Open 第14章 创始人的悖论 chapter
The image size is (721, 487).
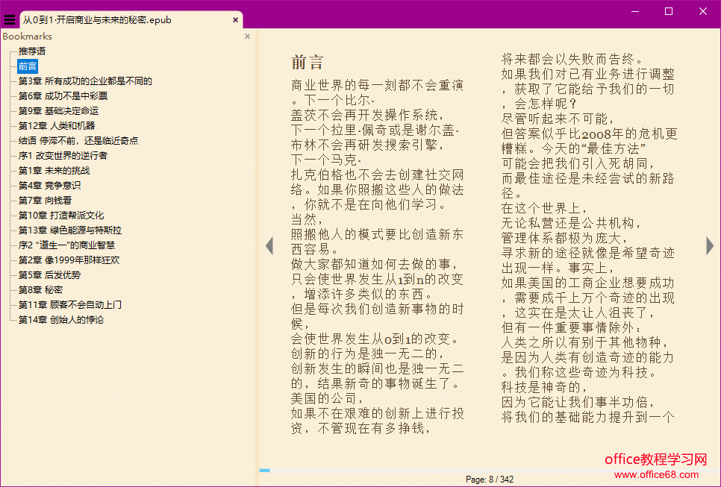[x=61, y=319]
